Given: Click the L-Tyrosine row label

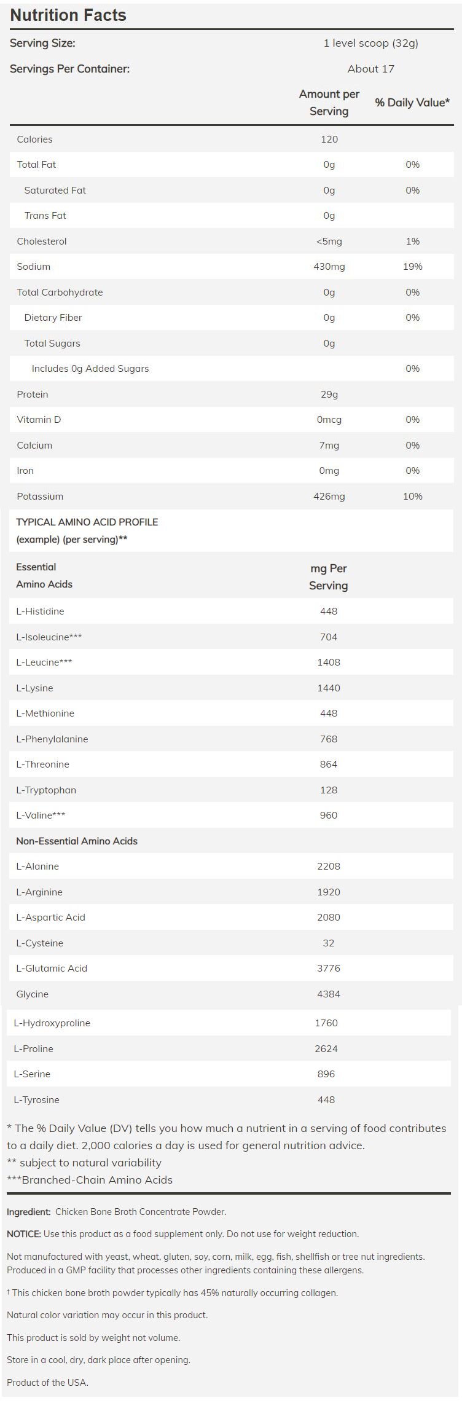Looking at the screenshot, I should point(36,1100).
